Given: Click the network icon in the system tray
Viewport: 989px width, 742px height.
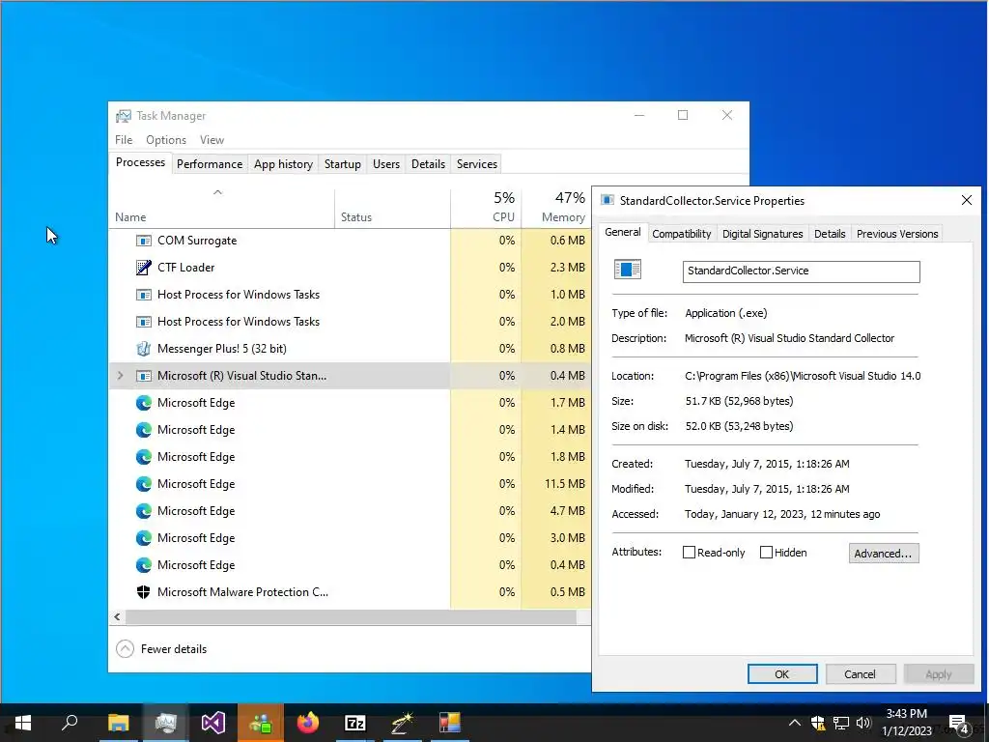Looking at the screenshot, I should click(841, 723).
